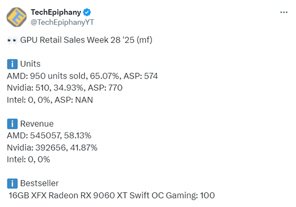296x207 pixels.
Task: Select the AMD 950 units sold line
Action: point(82,76)
